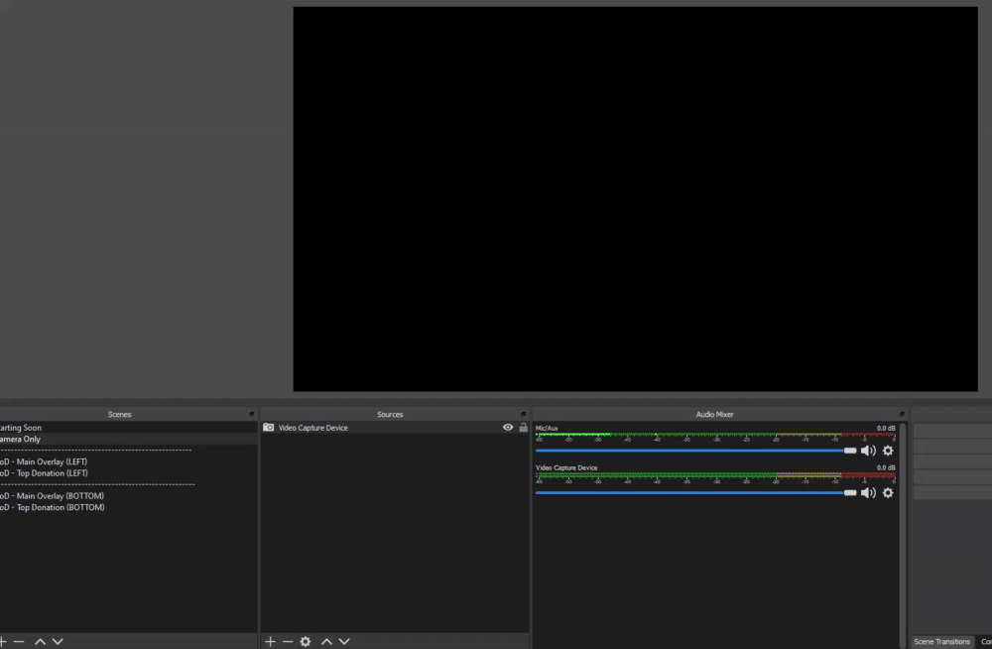Mute the Mic/Aux audio channel
The width and height of the screenshot is (992, 649).
click(869, 450)
